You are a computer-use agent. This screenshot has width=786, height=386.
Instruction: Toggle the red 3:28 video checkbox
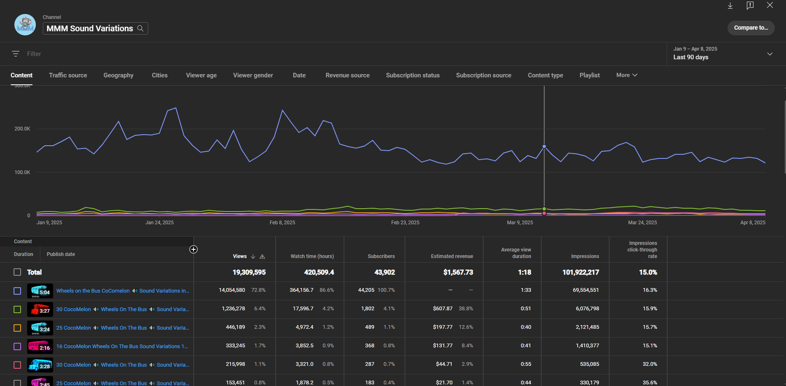click(17, 365)
